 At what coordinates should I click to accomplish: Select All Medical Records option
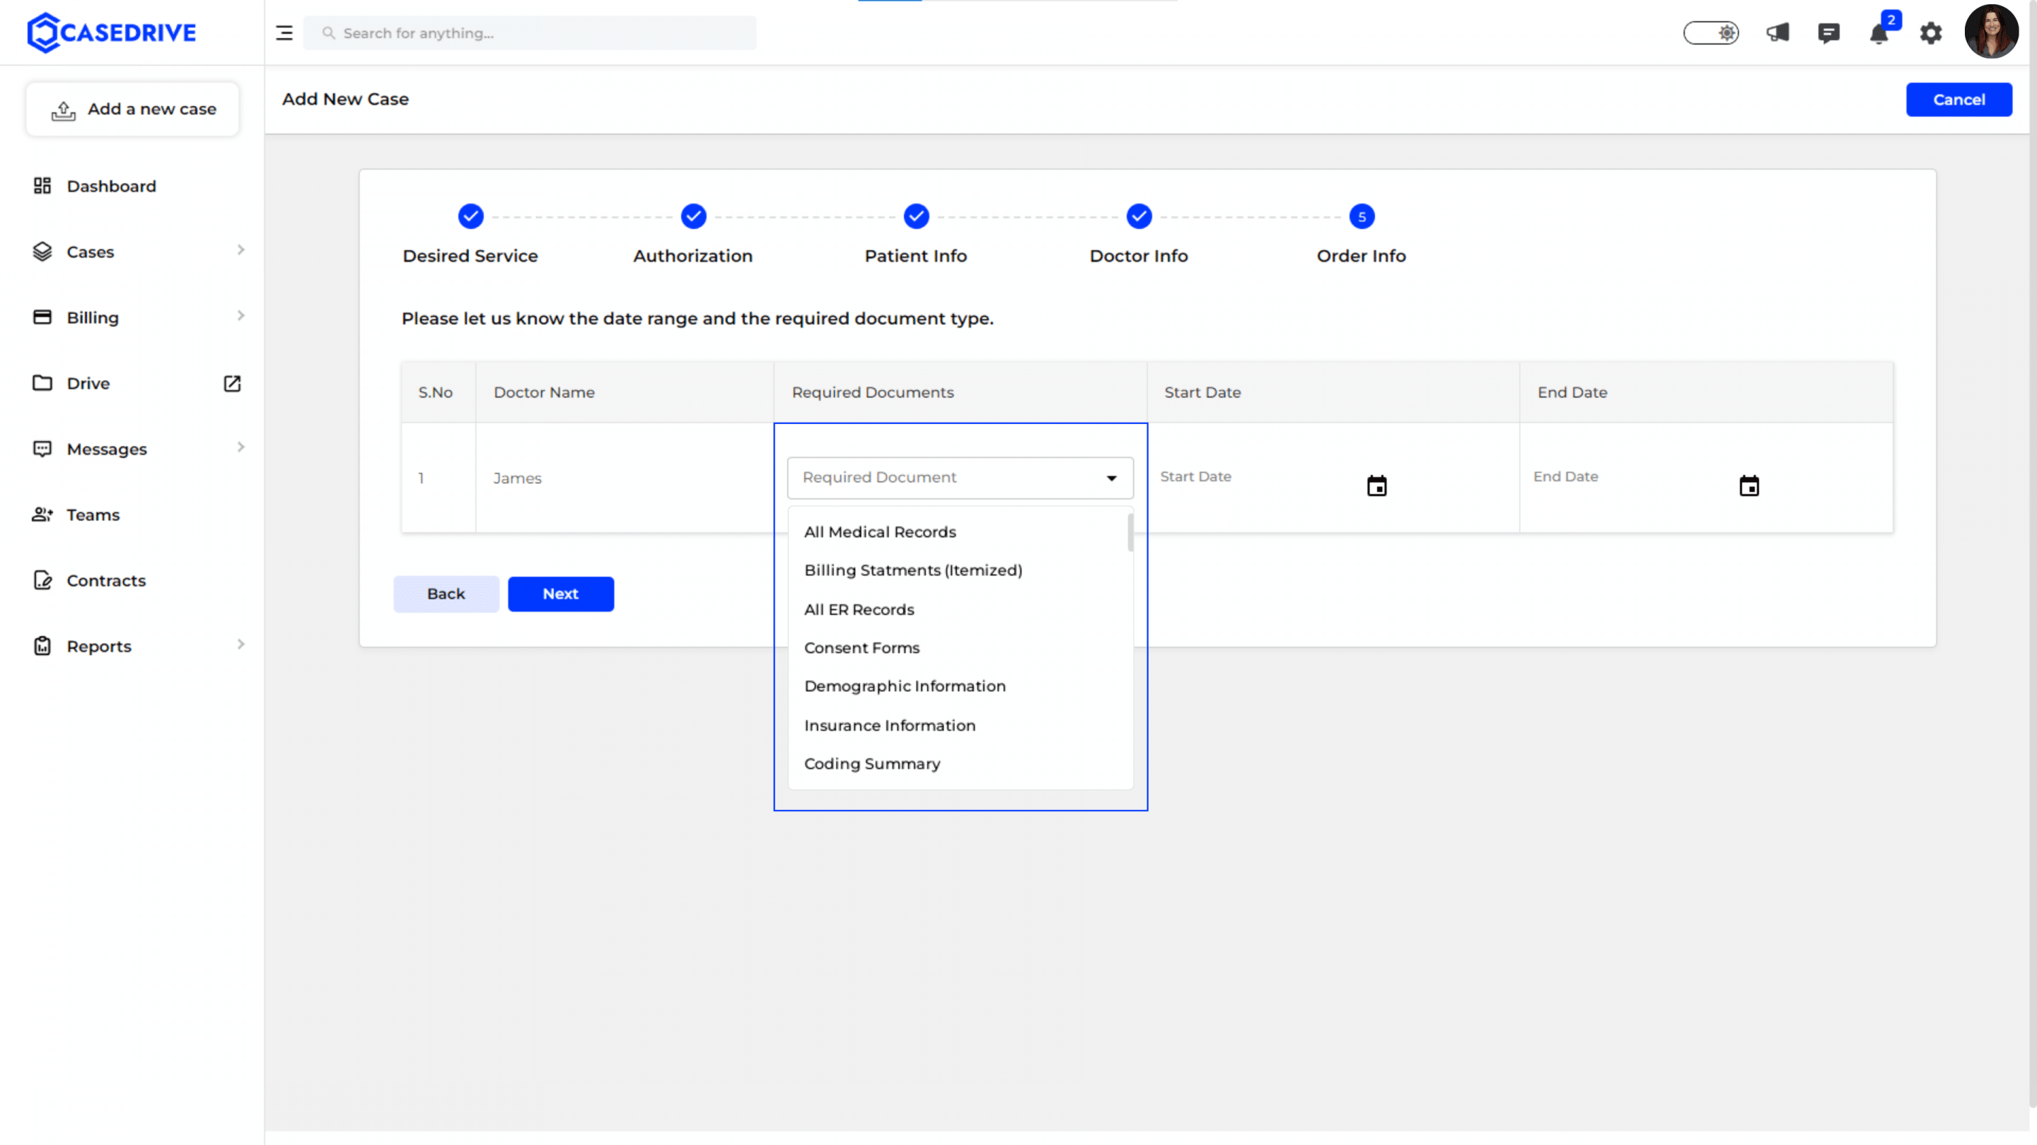point(958,532)
